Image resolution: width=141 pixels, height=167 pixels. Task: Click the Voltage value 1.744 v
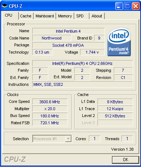[x=92, y=52]
